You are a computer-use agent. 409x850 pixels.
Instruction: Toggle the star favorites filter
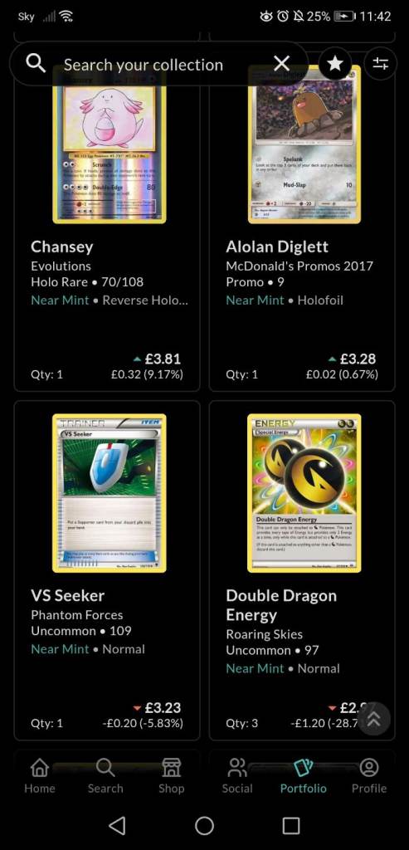coord(335,64)
